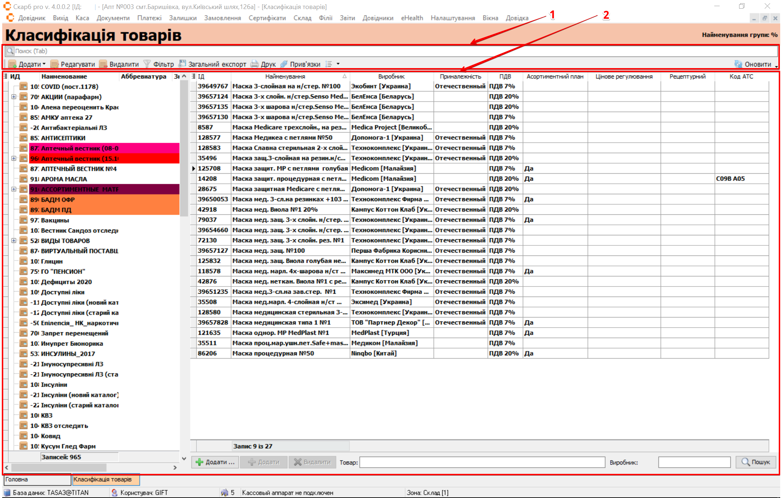The height and width of the screenshot is (498, 782).
Task: Sort by the Найменування column header
Action: tap(285, 76)
